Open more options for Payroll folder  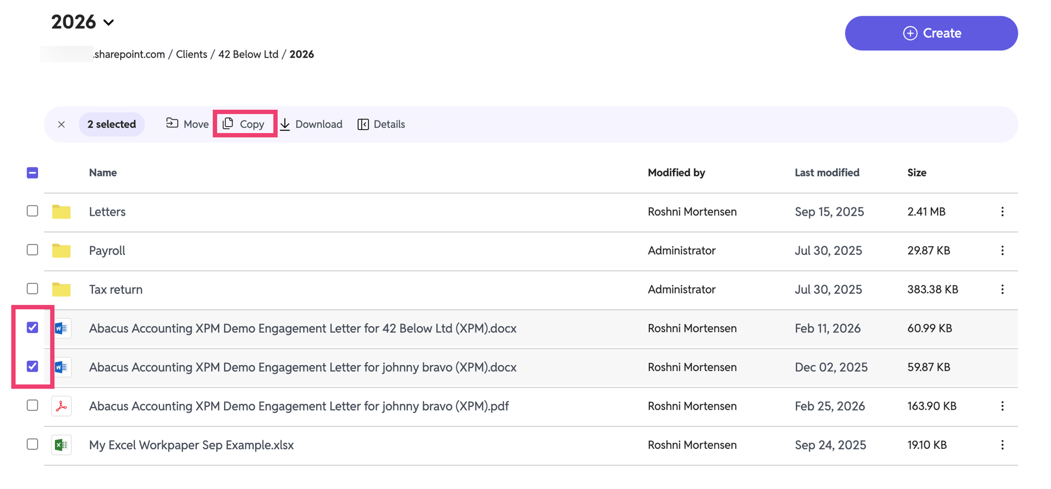click(1002, 250)
